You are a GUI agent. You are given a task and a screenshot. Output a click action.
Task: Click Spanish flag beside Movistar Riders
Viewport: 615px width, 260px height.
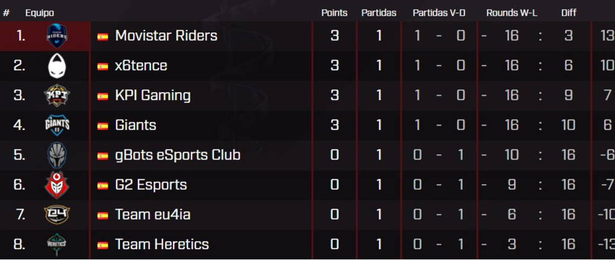click(103, 37)
